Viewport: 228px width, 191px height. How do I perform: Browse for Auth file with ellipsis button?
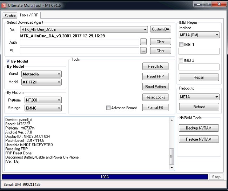(x=143, y=42)
